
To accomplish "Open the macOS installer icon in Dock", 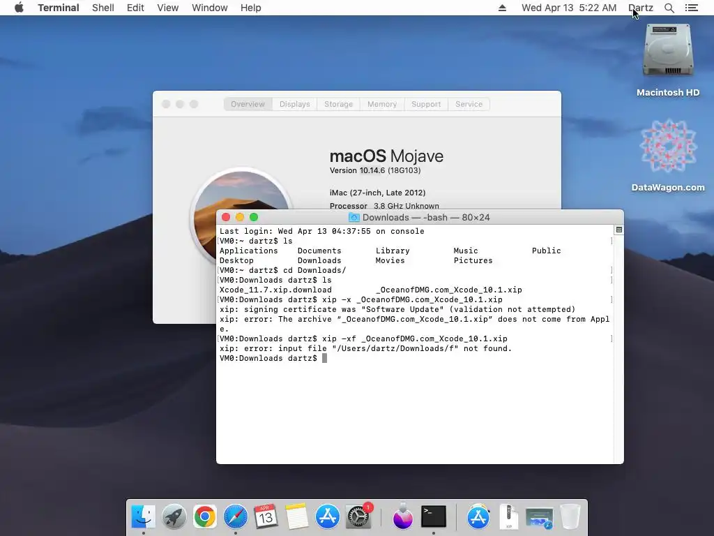I will pos(402,516).
